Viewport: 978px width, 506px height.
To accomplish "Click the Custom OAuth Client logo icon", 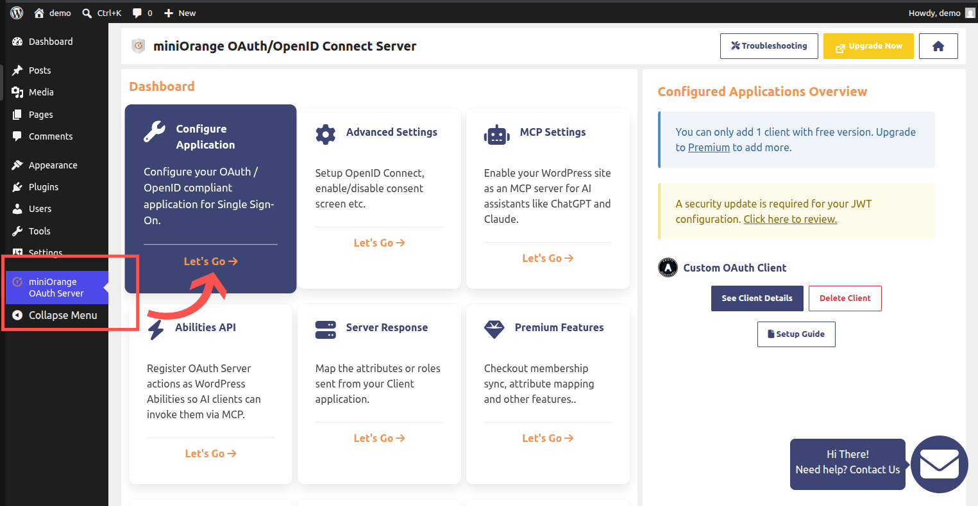I will 668,268.
